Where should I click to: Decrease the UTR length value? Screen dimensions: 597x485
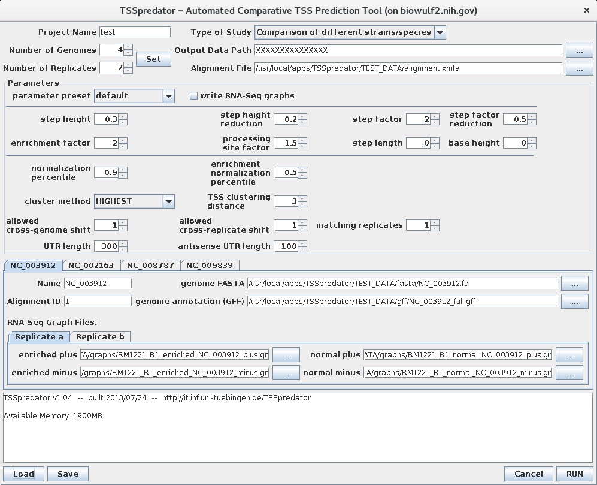pos(123,249)
